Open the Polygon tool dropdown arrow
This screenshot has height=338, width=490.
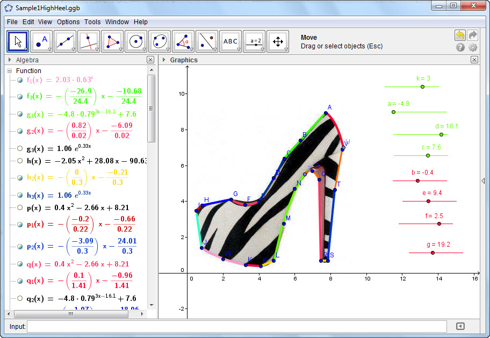(120, 49)
